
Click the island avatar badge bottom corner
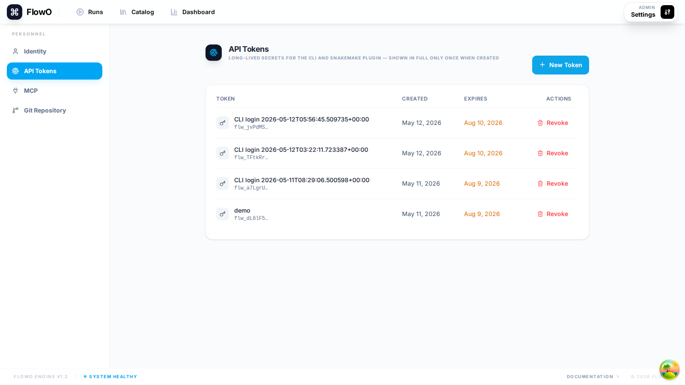pyautogui.click(x=670, y=370)
